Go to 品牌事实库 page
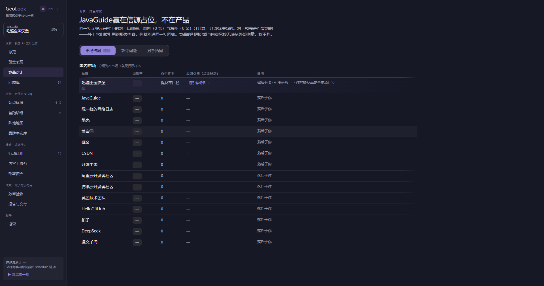The height and width of the screenshot is (286, 544). (33, 133)
